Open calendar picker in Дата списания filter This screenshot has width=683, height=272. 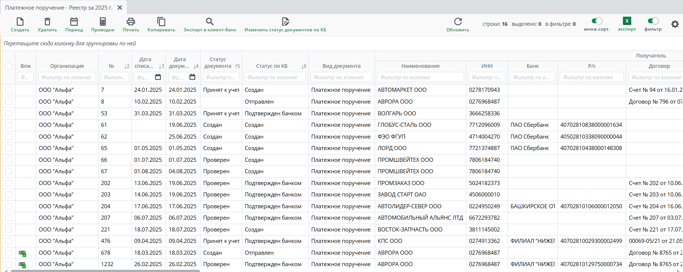pos(158,77)
